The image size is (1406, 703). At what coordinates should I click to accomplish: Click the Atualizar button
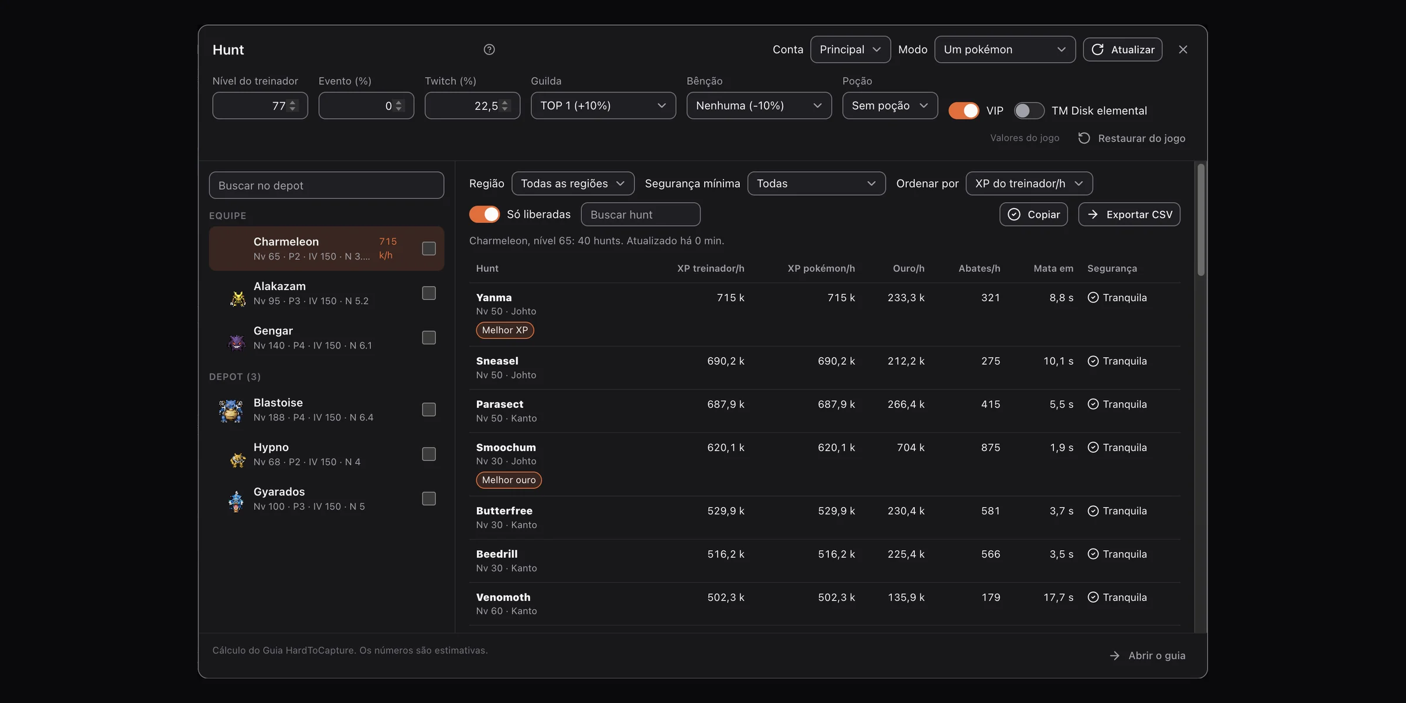(x=1122, y=50)
